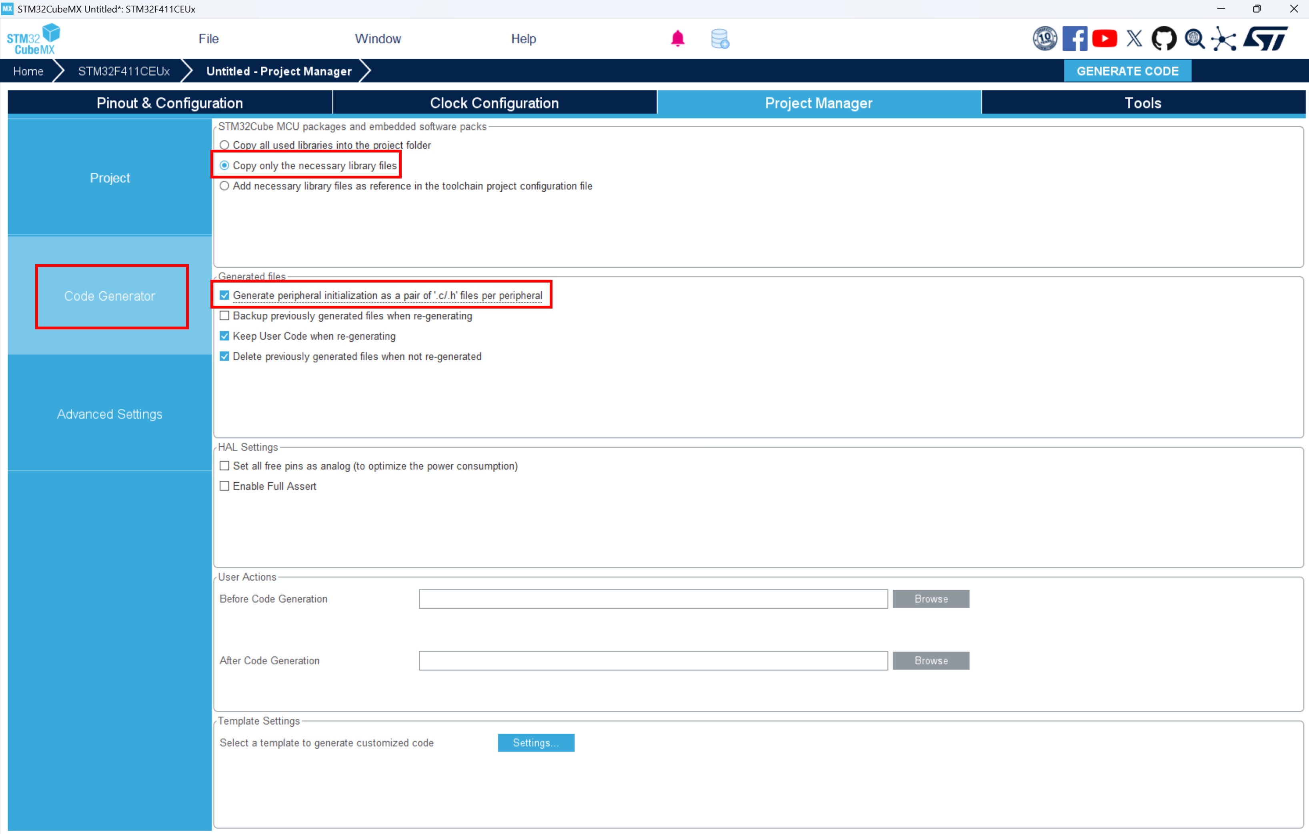Open the GitHub icon link
1309x834 pixels.
pos(1163,38)
